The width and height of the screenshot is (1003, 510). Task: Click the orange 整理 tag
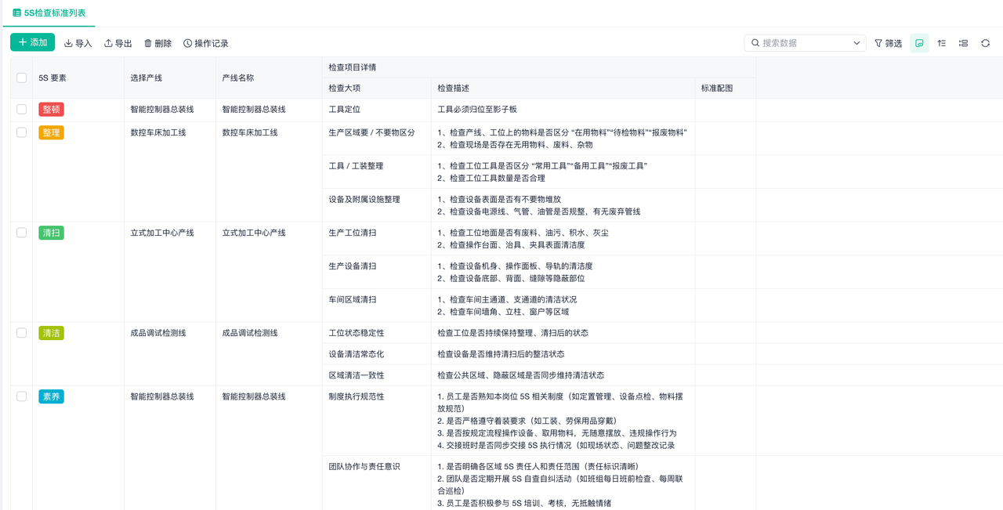(51, 132)
